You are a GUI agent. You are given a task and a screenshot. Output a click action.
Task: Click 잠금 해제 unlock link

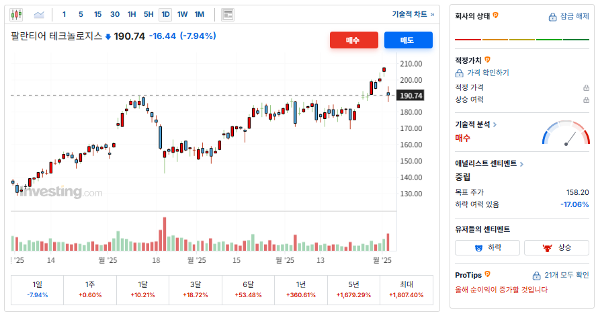pyautogui.click(x=574, y=16)
